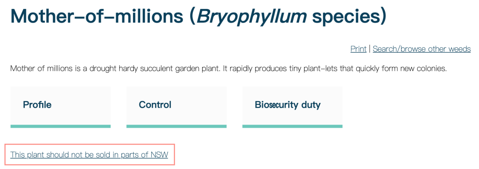The width and height of the screenshot is (479, 169).
Task: Click the teal bar under Profile
Action: point(60,126)
